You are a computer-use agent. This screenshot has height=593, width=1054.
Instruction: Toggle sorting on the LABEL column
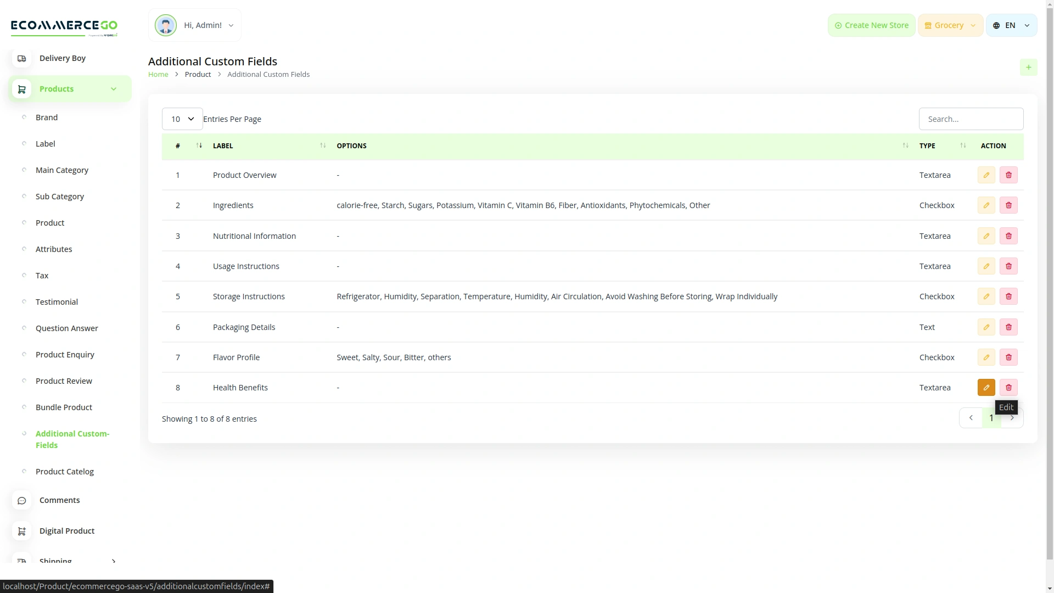point(322,146)
